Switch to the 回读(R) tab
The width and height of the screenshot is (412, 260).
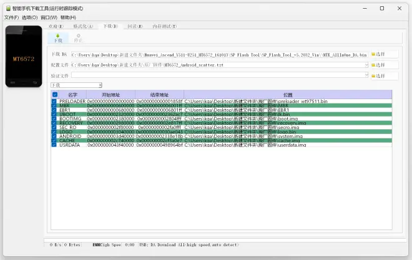[x=135, y=26]
